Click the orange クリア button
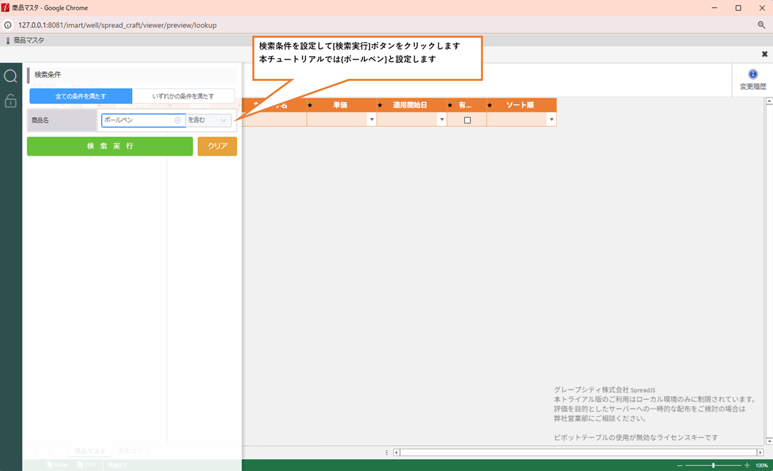773x471 pixels. click(x=217, y=146)
